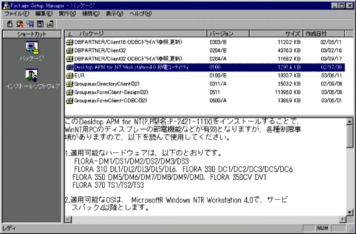Open the インストールソフトウェア shortcut icon
Image resolution: width=356 pixels, height=234 pixels.
[32, 75]
